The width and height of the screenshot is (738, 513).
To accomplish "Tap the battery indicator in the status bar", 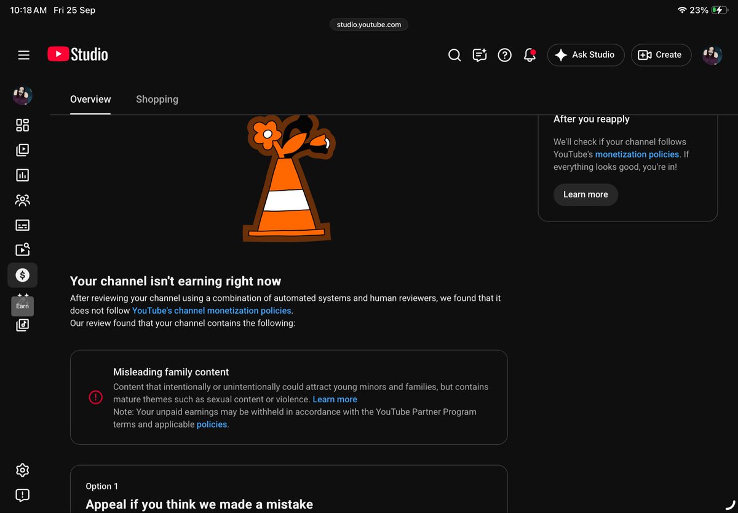I will point(720,10).
